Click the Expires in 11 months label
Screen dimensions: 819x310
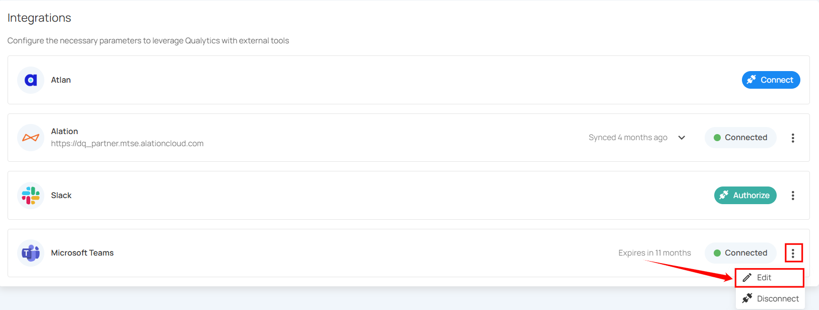[x=654, y=253]
